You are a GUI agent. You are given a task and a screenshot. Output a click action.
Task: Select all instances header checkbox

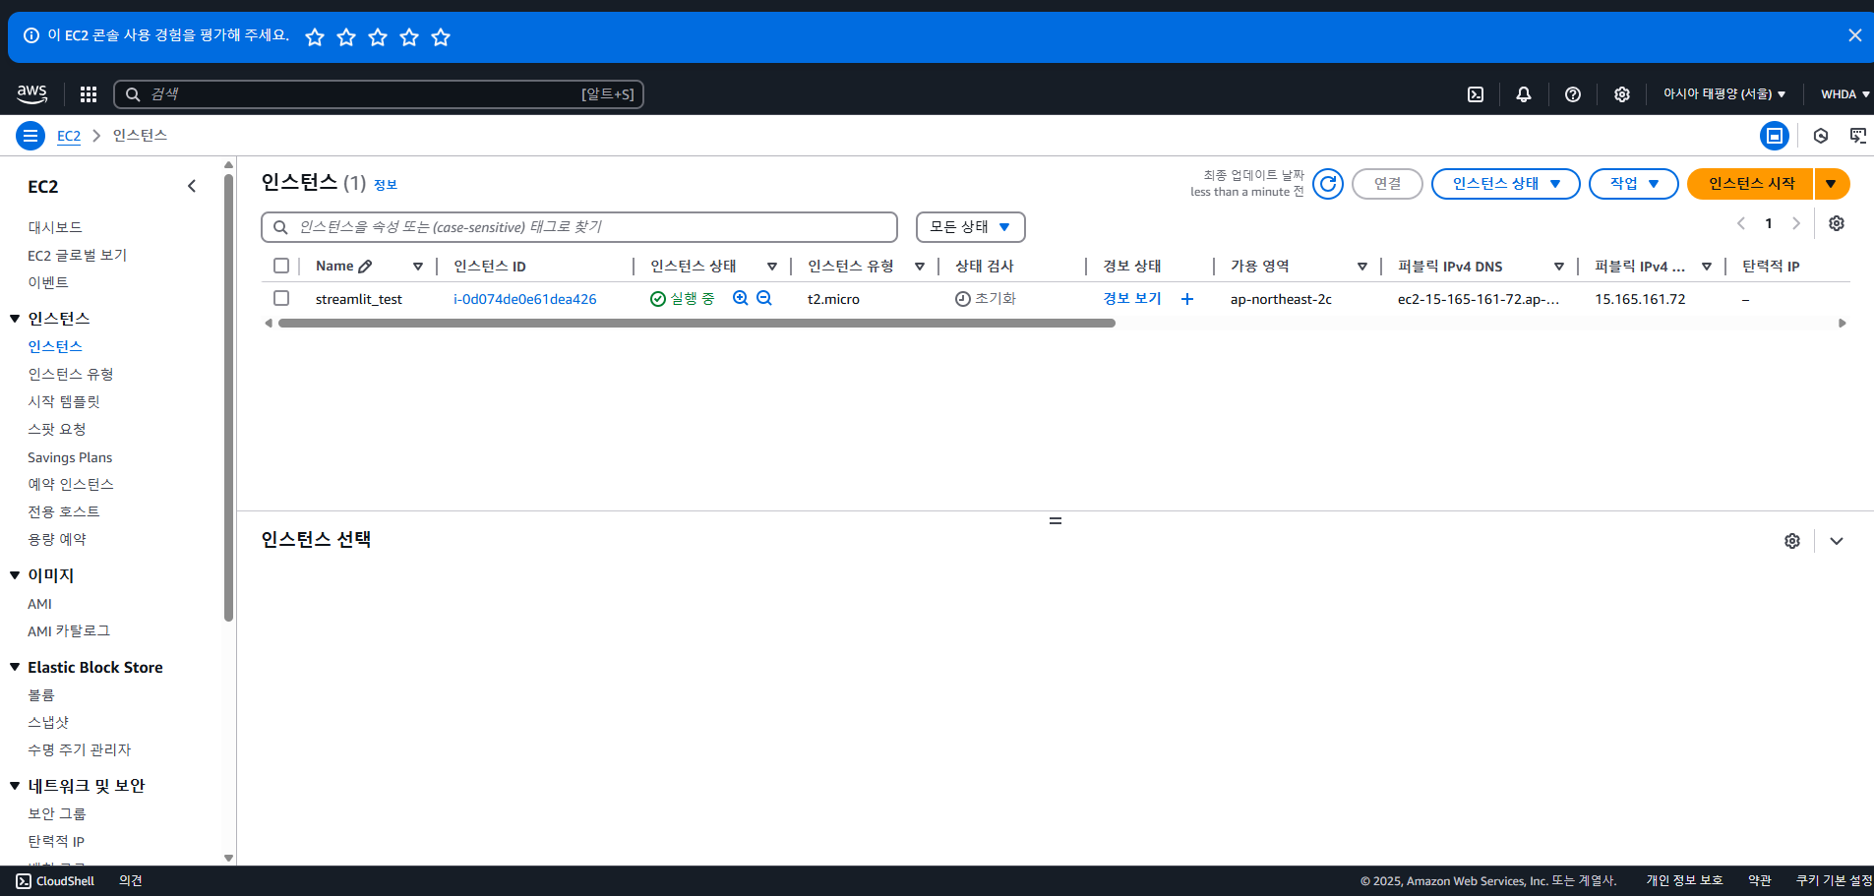[281, 266]
